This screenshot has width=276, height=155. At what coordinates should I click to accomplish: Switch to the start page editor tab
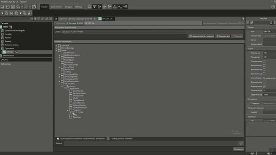coord(75,19)
